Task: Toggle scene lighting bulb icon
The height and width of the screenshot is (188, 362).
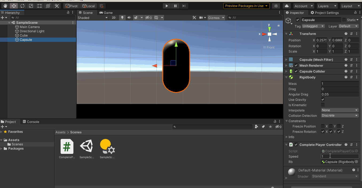Action: click(122, 18)
